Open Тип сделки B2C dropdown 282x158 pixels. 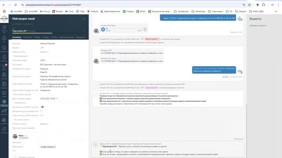(x=54, y=65)
